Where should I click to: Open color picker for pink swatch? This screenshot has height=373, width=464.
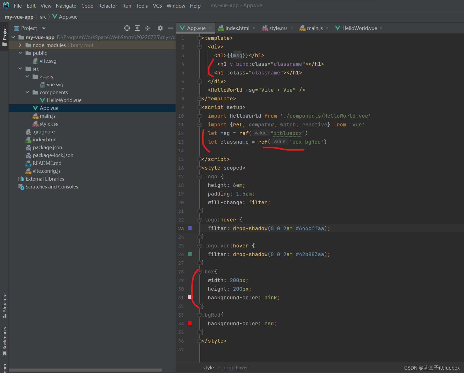(190, 297)
